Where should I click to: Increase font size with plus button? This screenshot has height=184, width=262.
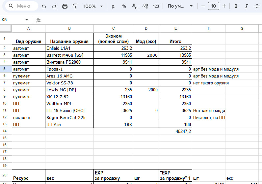(x=224, y=6)
